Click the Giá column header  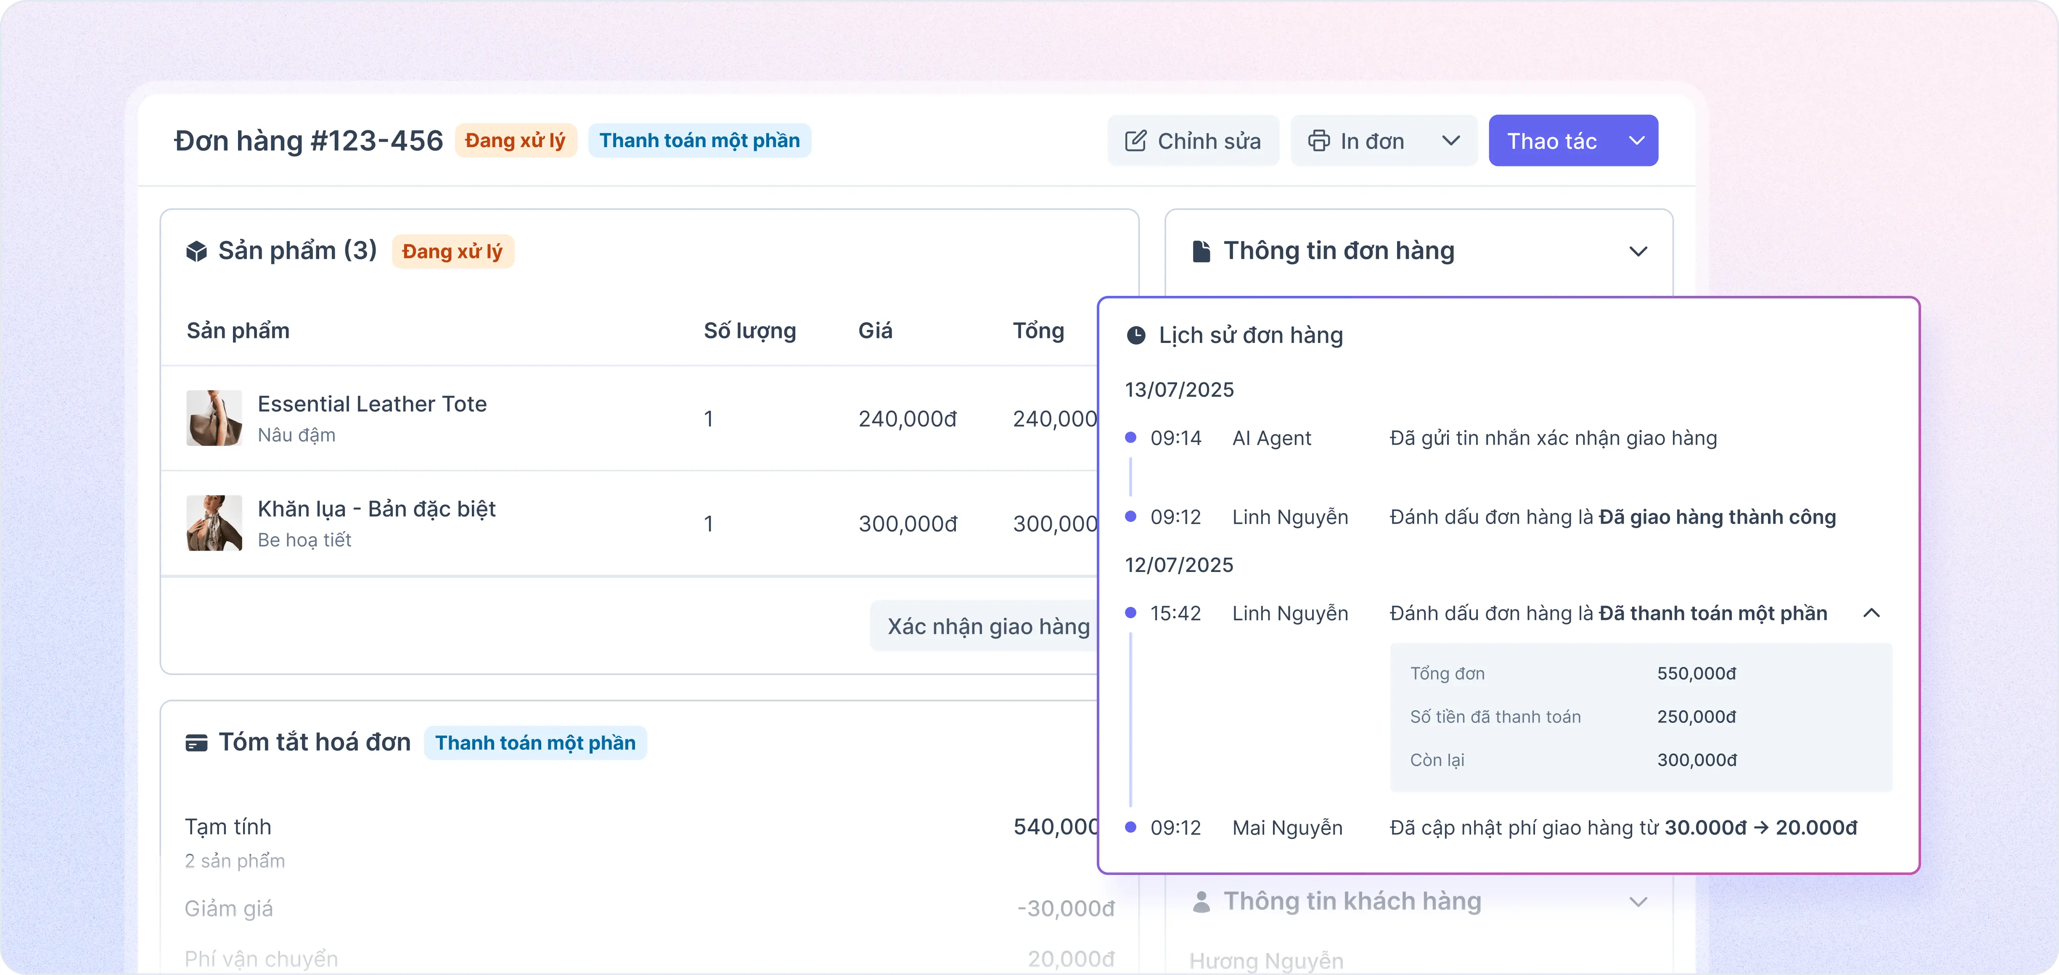tap(875, 331)
